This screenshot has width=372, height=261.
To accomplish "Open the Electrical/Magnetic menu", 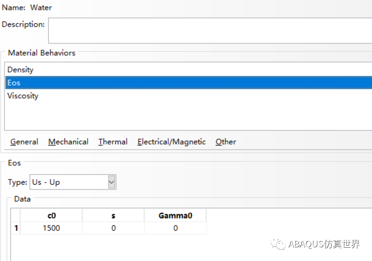I will pyautogui.click(x=172, y=142).
